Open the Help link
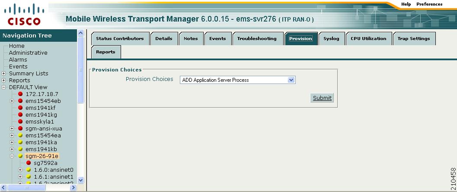The height and width of the screenshot is (192, 457). pos(406,4)
